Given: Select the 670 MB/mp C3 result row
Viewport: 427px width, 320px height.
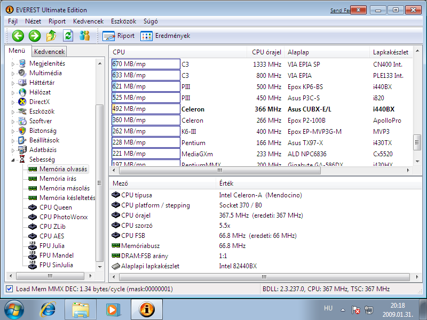Looking at the screenshot, I should click(x=262, y=64).
